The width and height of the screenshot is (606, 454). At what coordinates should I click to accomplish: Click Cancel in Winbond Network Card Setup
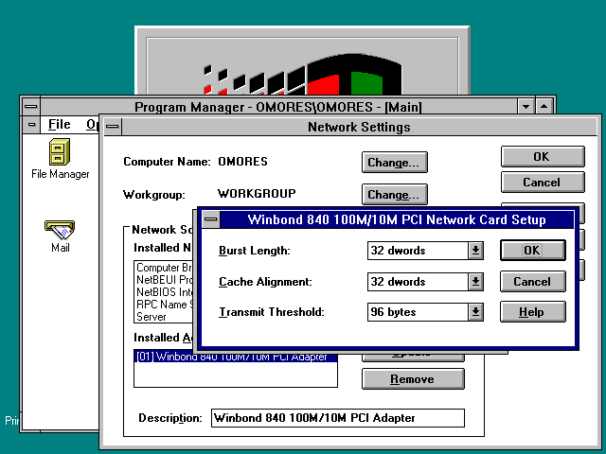(532, 282)
